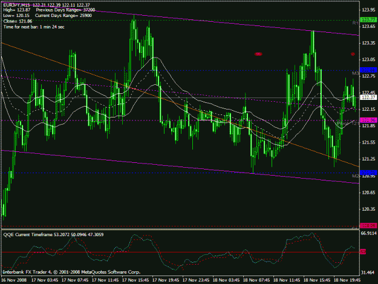Click the 120.65 price axis value
Screen dimensions: 378x284
coord(368,193)
